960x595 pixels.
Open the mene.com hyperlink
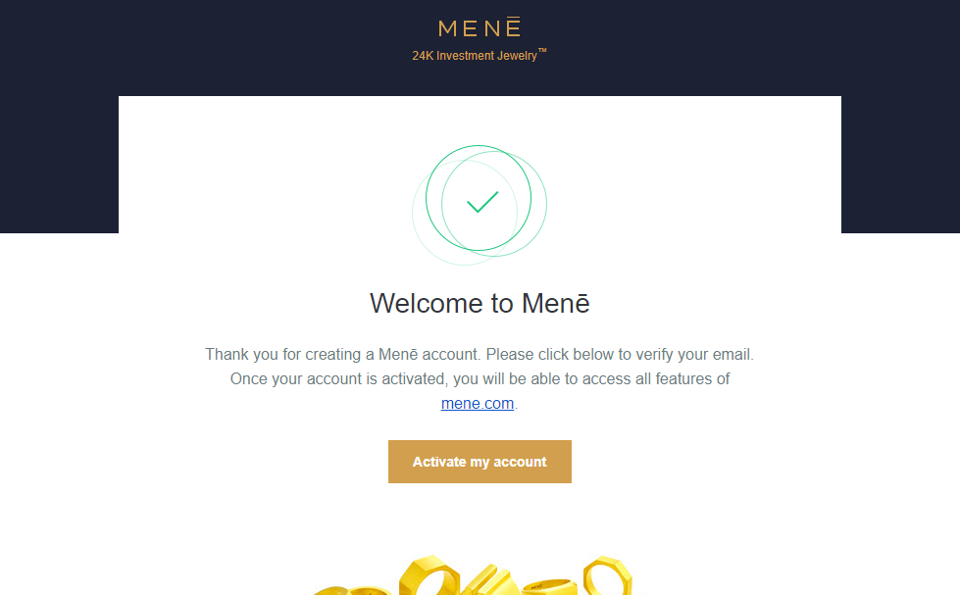pyautogui.click(x=478, y=404)
